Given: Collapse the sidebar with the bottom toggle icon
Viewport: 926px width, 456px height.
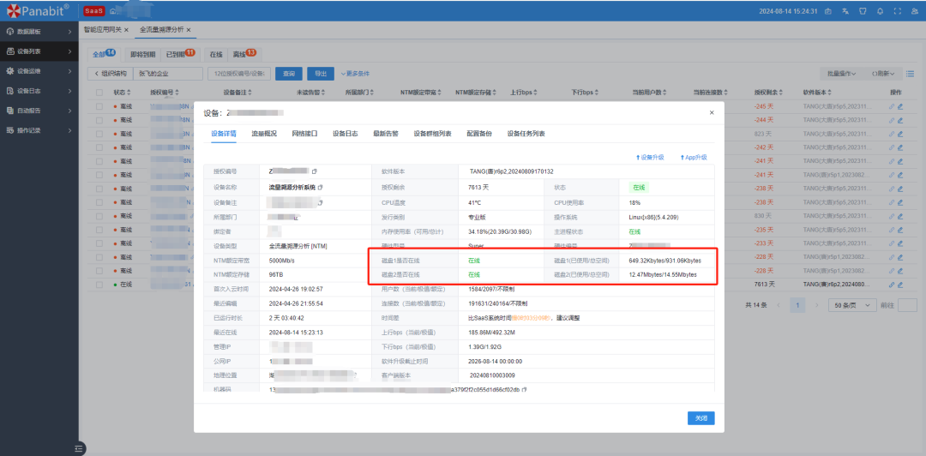Looking at the screenshot, I should coord(79,449).
